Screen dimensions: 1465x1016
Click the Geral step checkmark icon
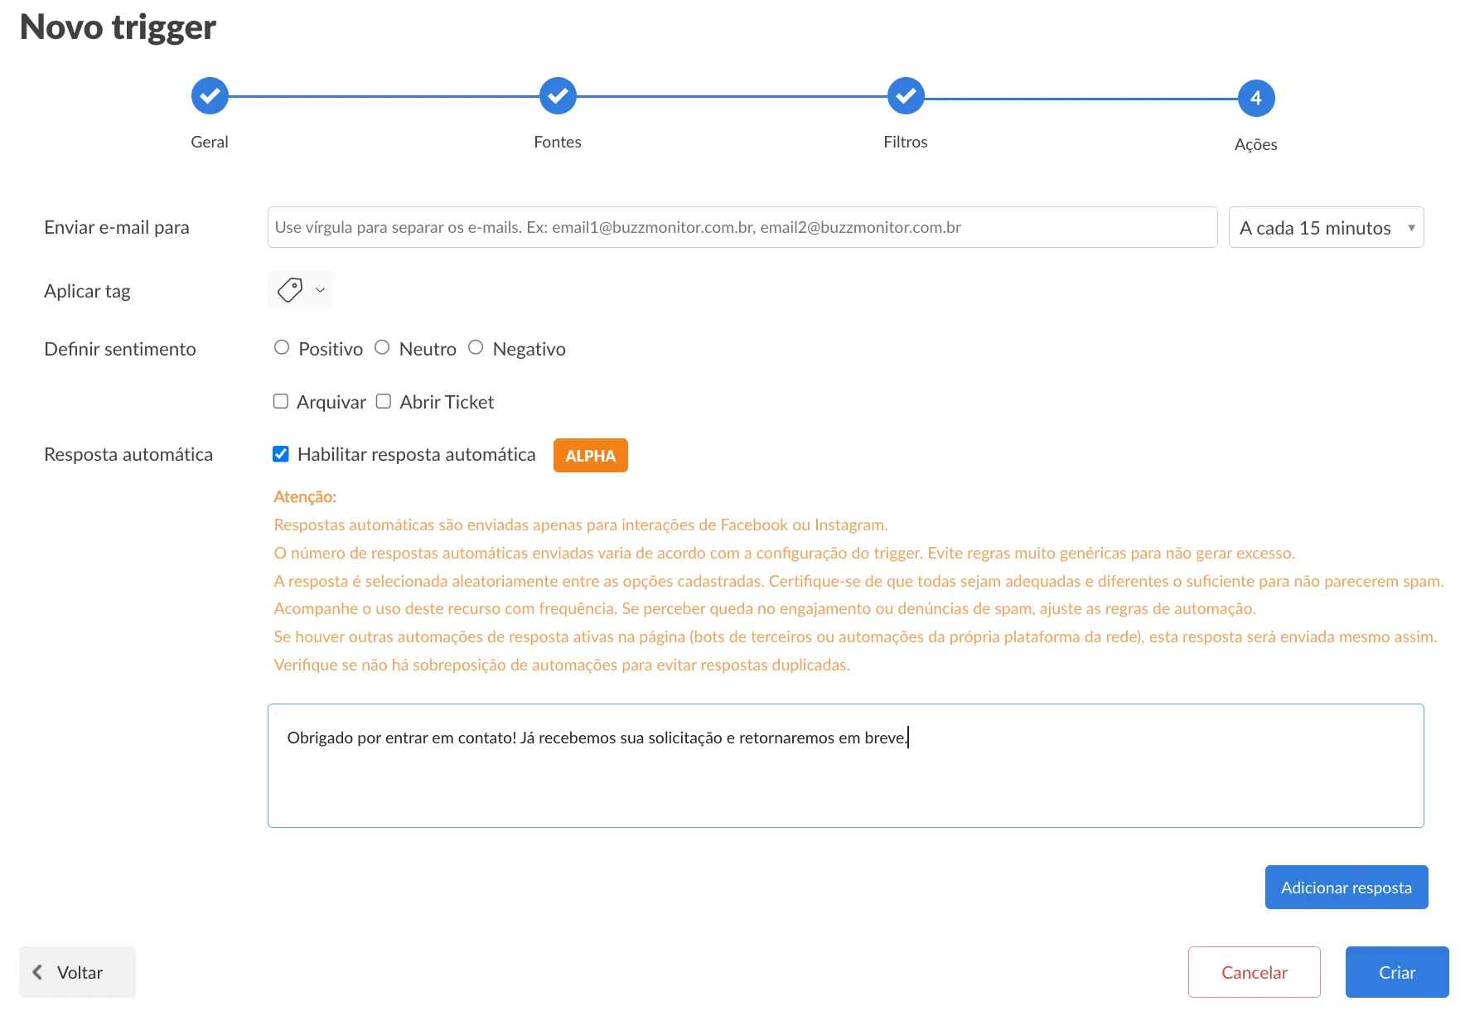(x=210, y=96)
